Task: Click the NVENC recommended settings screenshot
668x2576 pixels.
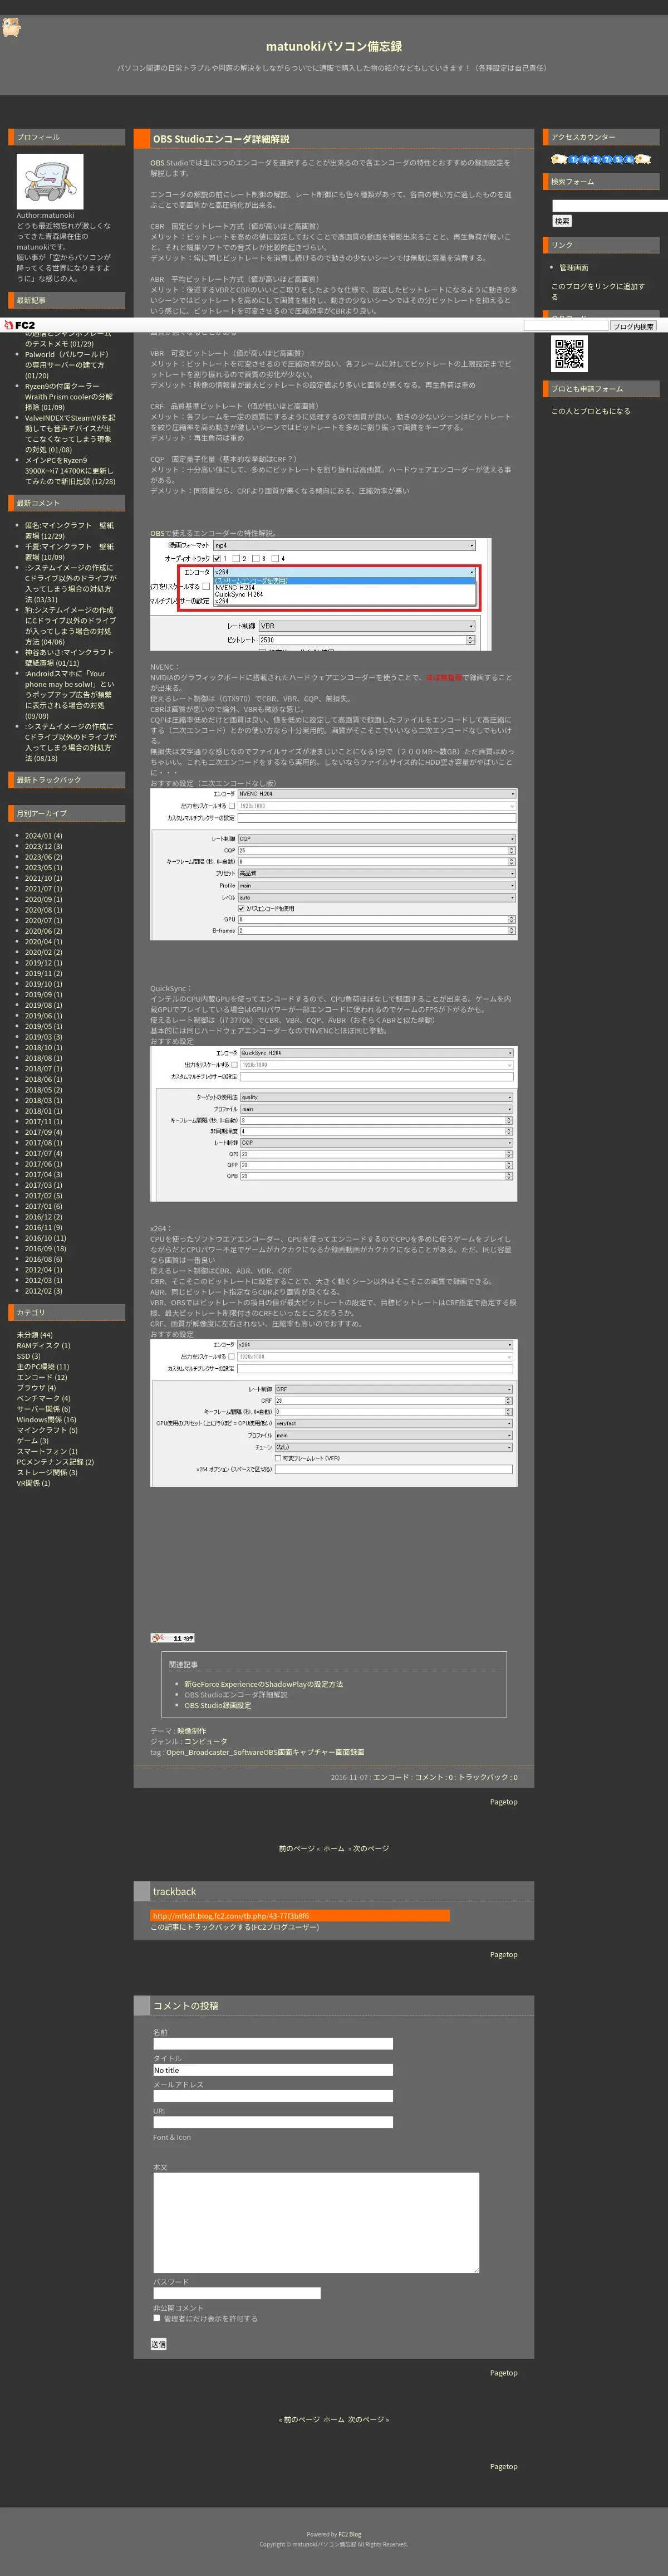Action: pos(333,864)
